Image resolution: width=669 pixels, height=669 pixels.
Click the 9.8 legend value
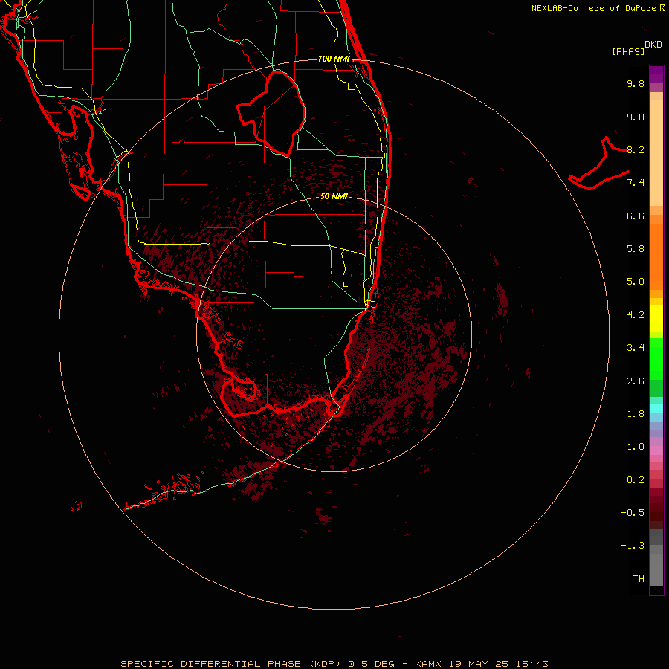tap(636, 83)
